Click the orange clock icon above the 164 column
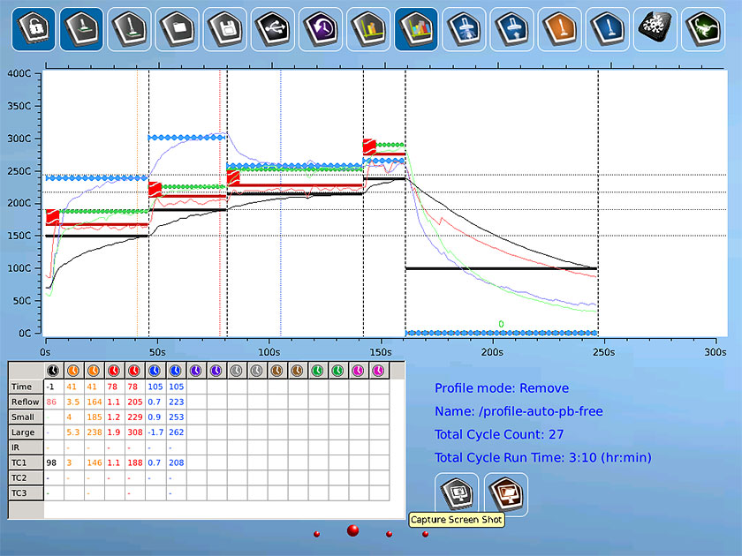The image size is (742, 556). click(x=94, y=371)
